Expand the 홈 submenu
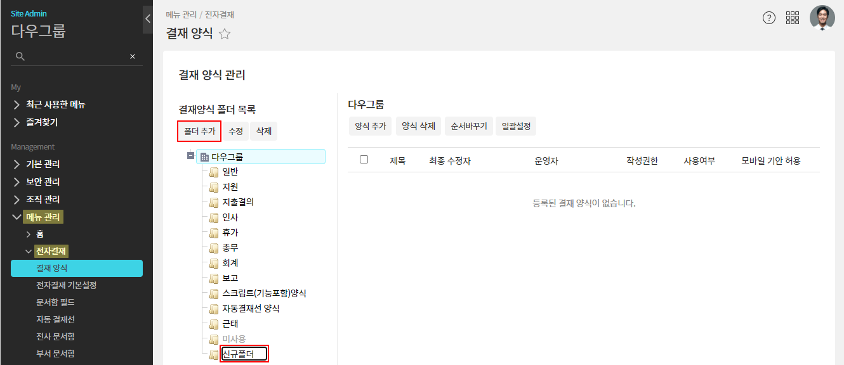 pos(28,234)
